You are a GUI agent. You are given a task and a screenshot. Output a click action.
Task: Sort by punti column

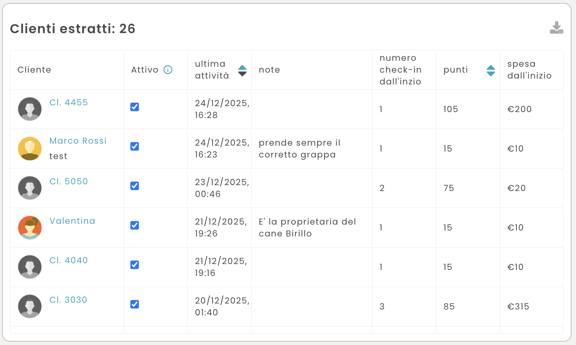point(491,71)
